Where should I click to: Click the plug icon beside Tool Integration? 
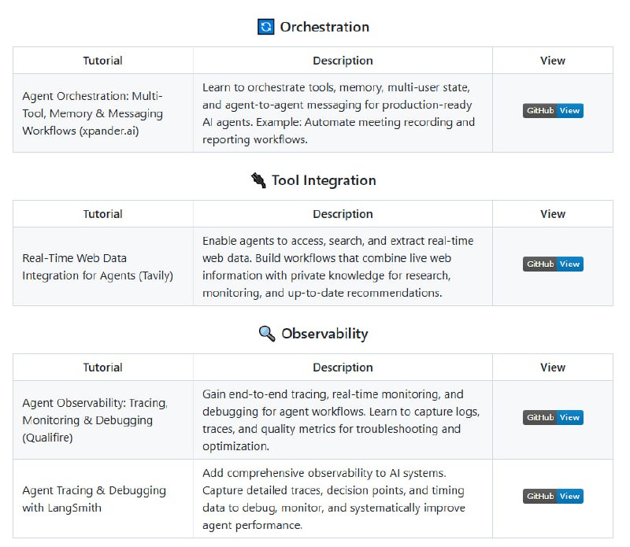[x=258, y=180]
